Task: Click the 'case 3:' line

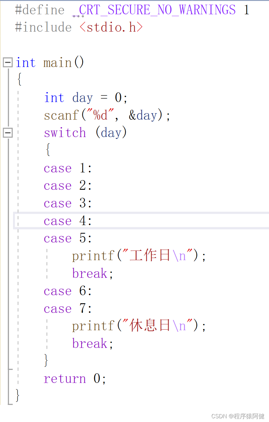Action: [68, 203]
